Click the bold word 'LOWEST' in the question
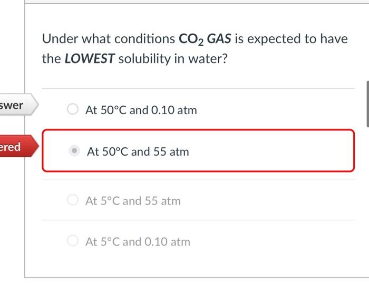Viewport: 369px width, 286px height. pyautogui.click(x=90, y=58)
